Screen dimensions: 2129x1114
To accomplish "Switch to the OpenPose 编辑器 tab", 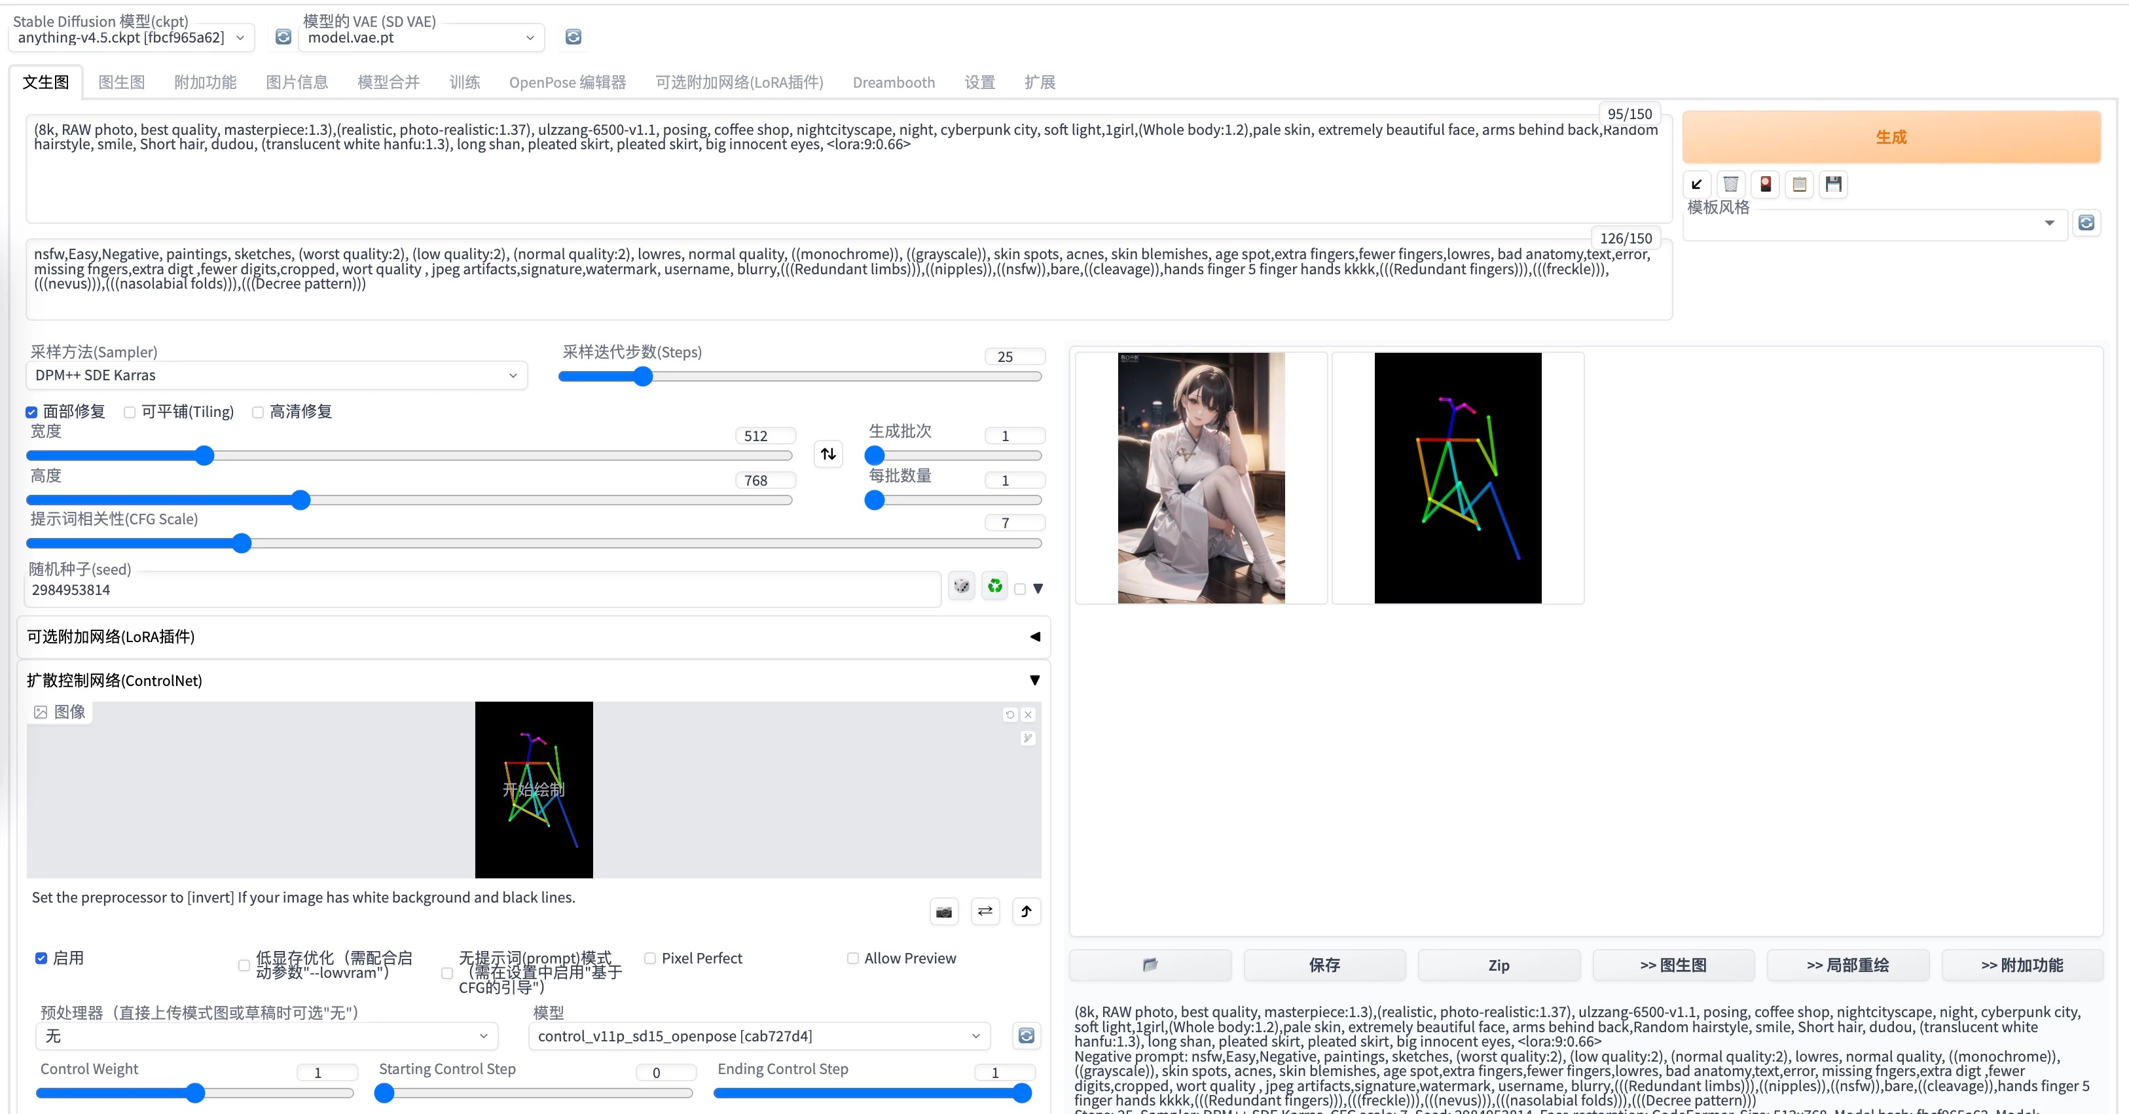I will coord(567,82).
